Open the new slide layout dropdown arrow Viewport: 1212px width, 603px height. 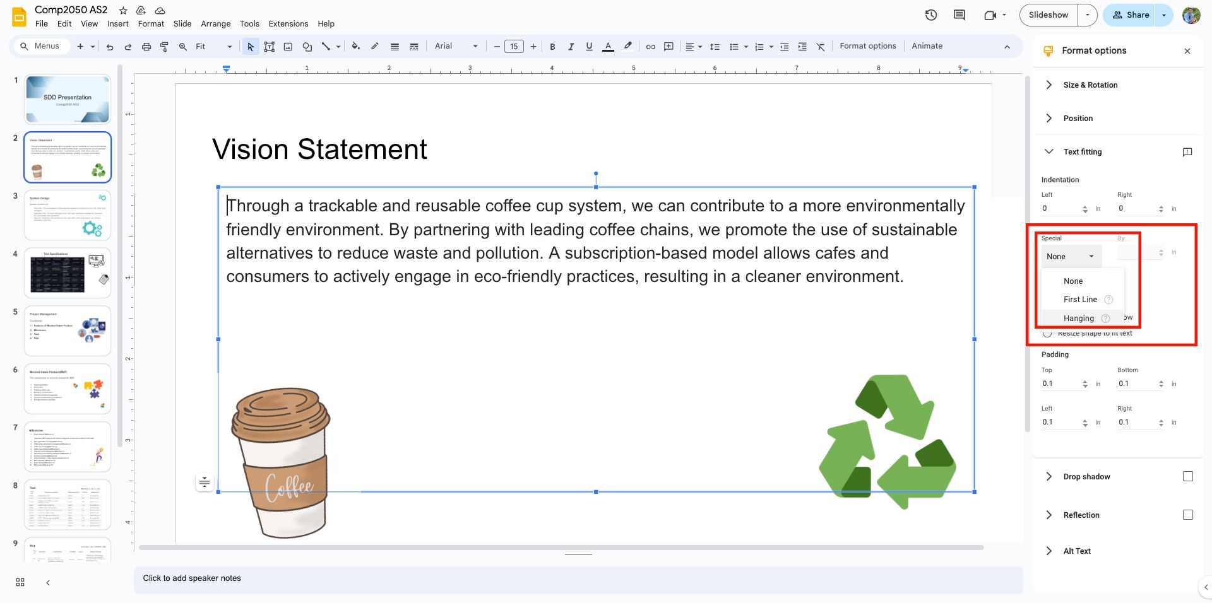[93, 47]
